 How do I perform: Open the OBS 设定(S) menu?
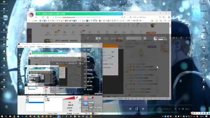tap(26, 47)
